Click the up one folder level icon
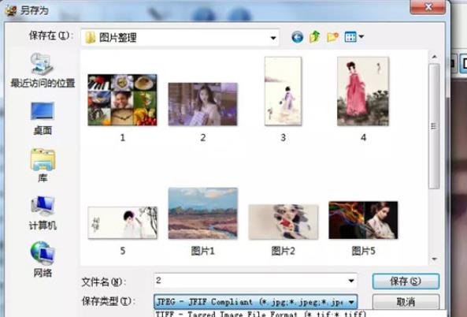The width and height of the screenshot is (467, 317). coord(315,37)
